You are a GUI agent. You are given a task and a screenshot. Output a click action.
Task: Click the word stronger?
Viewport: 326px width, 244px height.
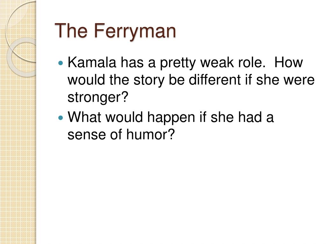point(97,97)
